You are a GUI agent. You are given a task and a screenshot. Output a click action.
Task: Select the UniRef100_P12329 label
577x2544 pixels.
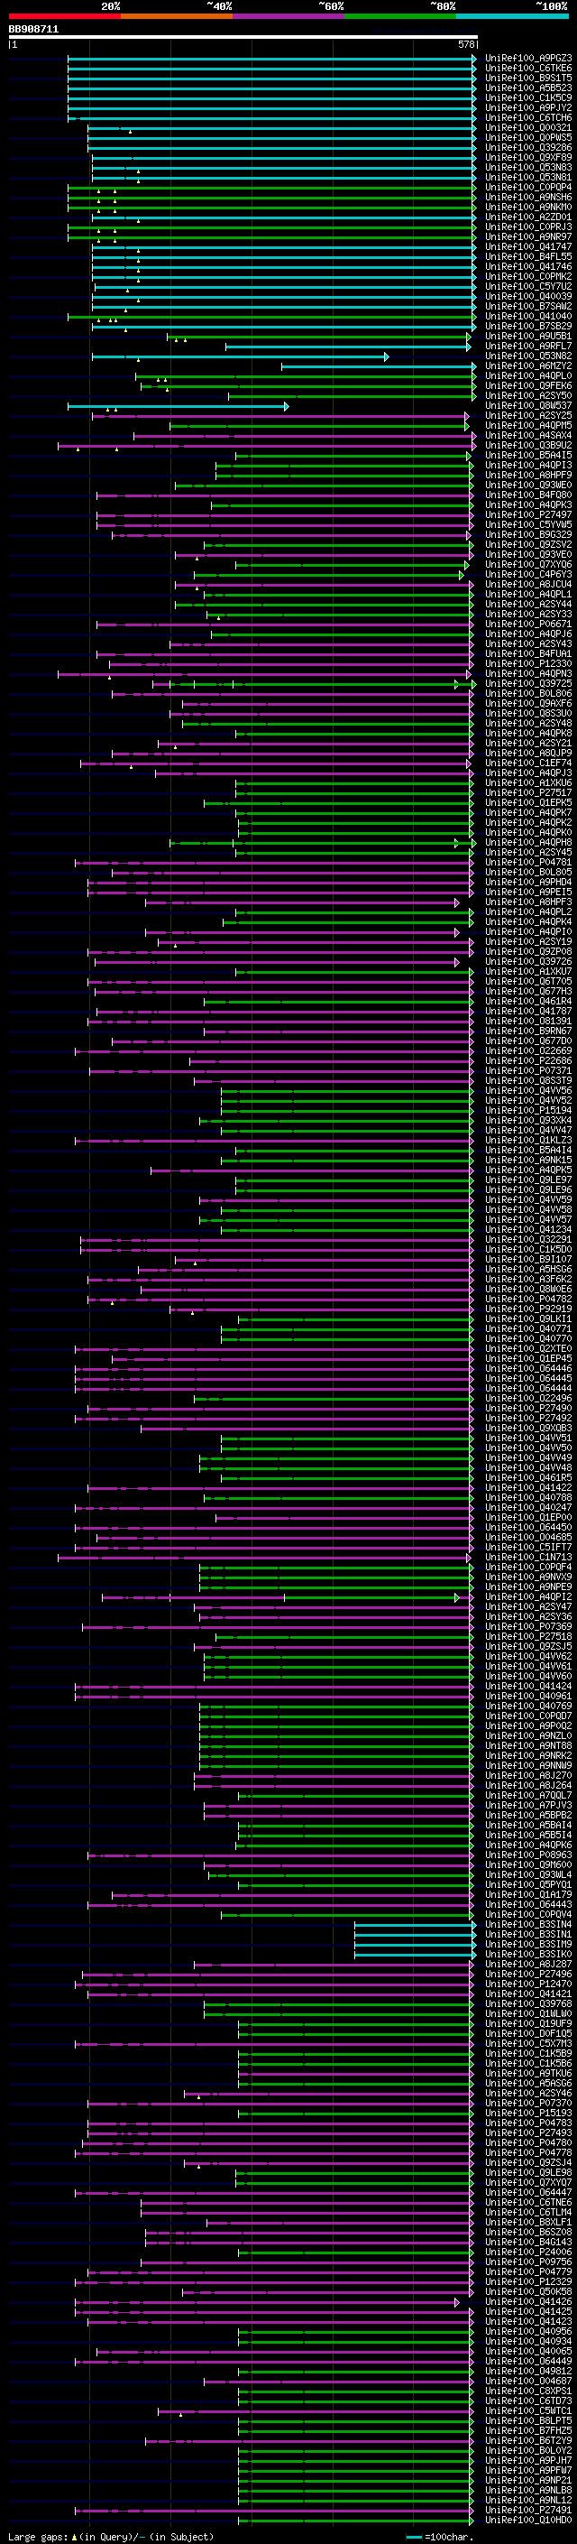pos(528,2282)
